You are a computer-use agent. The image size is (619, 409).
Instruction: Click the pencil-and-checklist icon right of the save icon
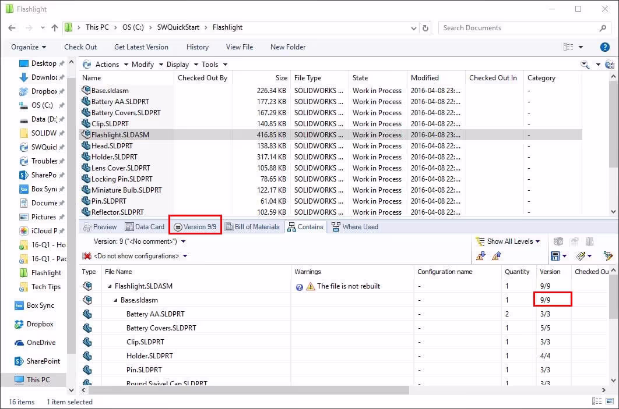pos(581,256)
